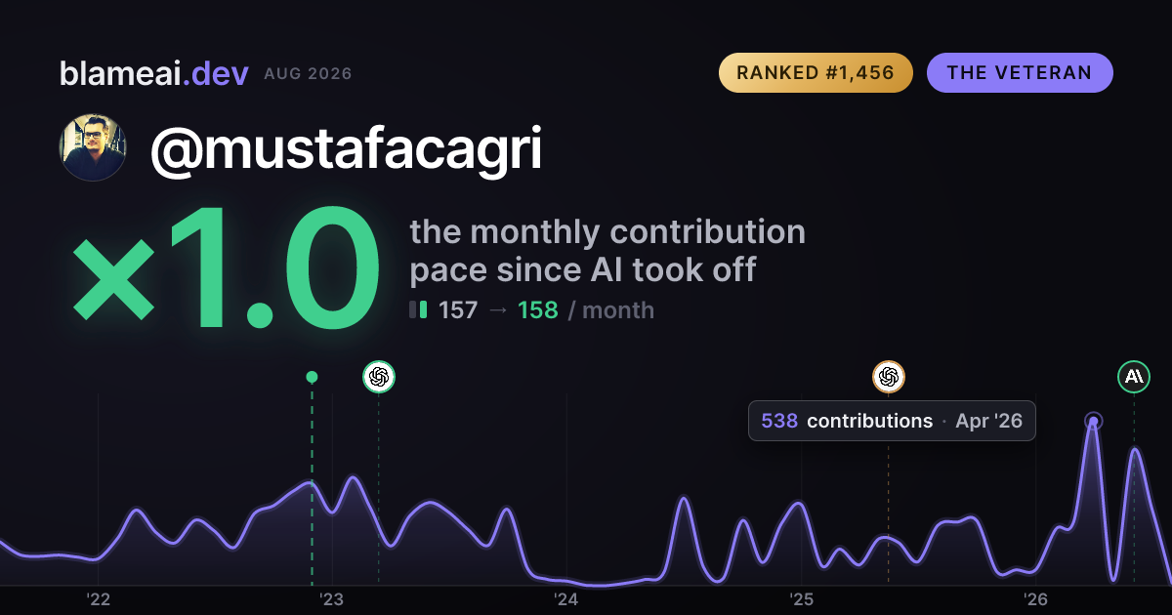This screenshot has height=615, width=1172.
Task: Click the small bar legend icon beside 157
Action: 418,309
